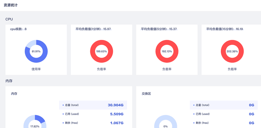Screen dimensions: 261x128
Task: Click 已用 (used) label in memory card
Action: point(72,114)
